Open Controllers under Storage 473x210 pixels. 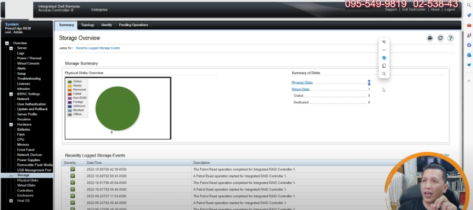tap(25, 191)
